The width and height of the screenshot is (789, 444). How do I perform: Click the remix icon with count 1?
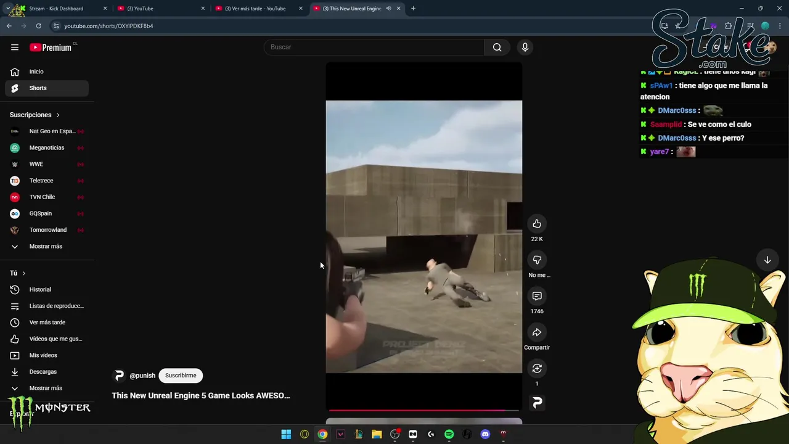coord(537,369)
